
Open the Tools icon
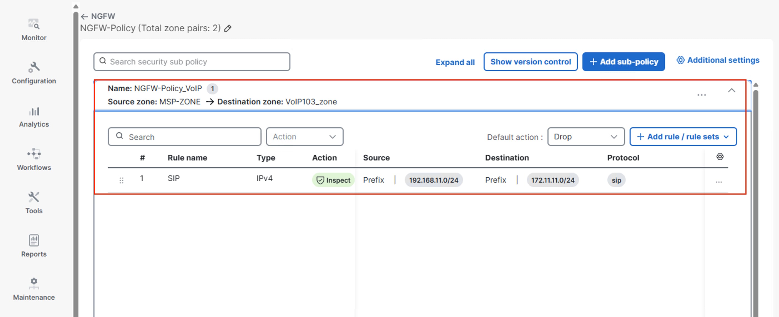point(34,197)
